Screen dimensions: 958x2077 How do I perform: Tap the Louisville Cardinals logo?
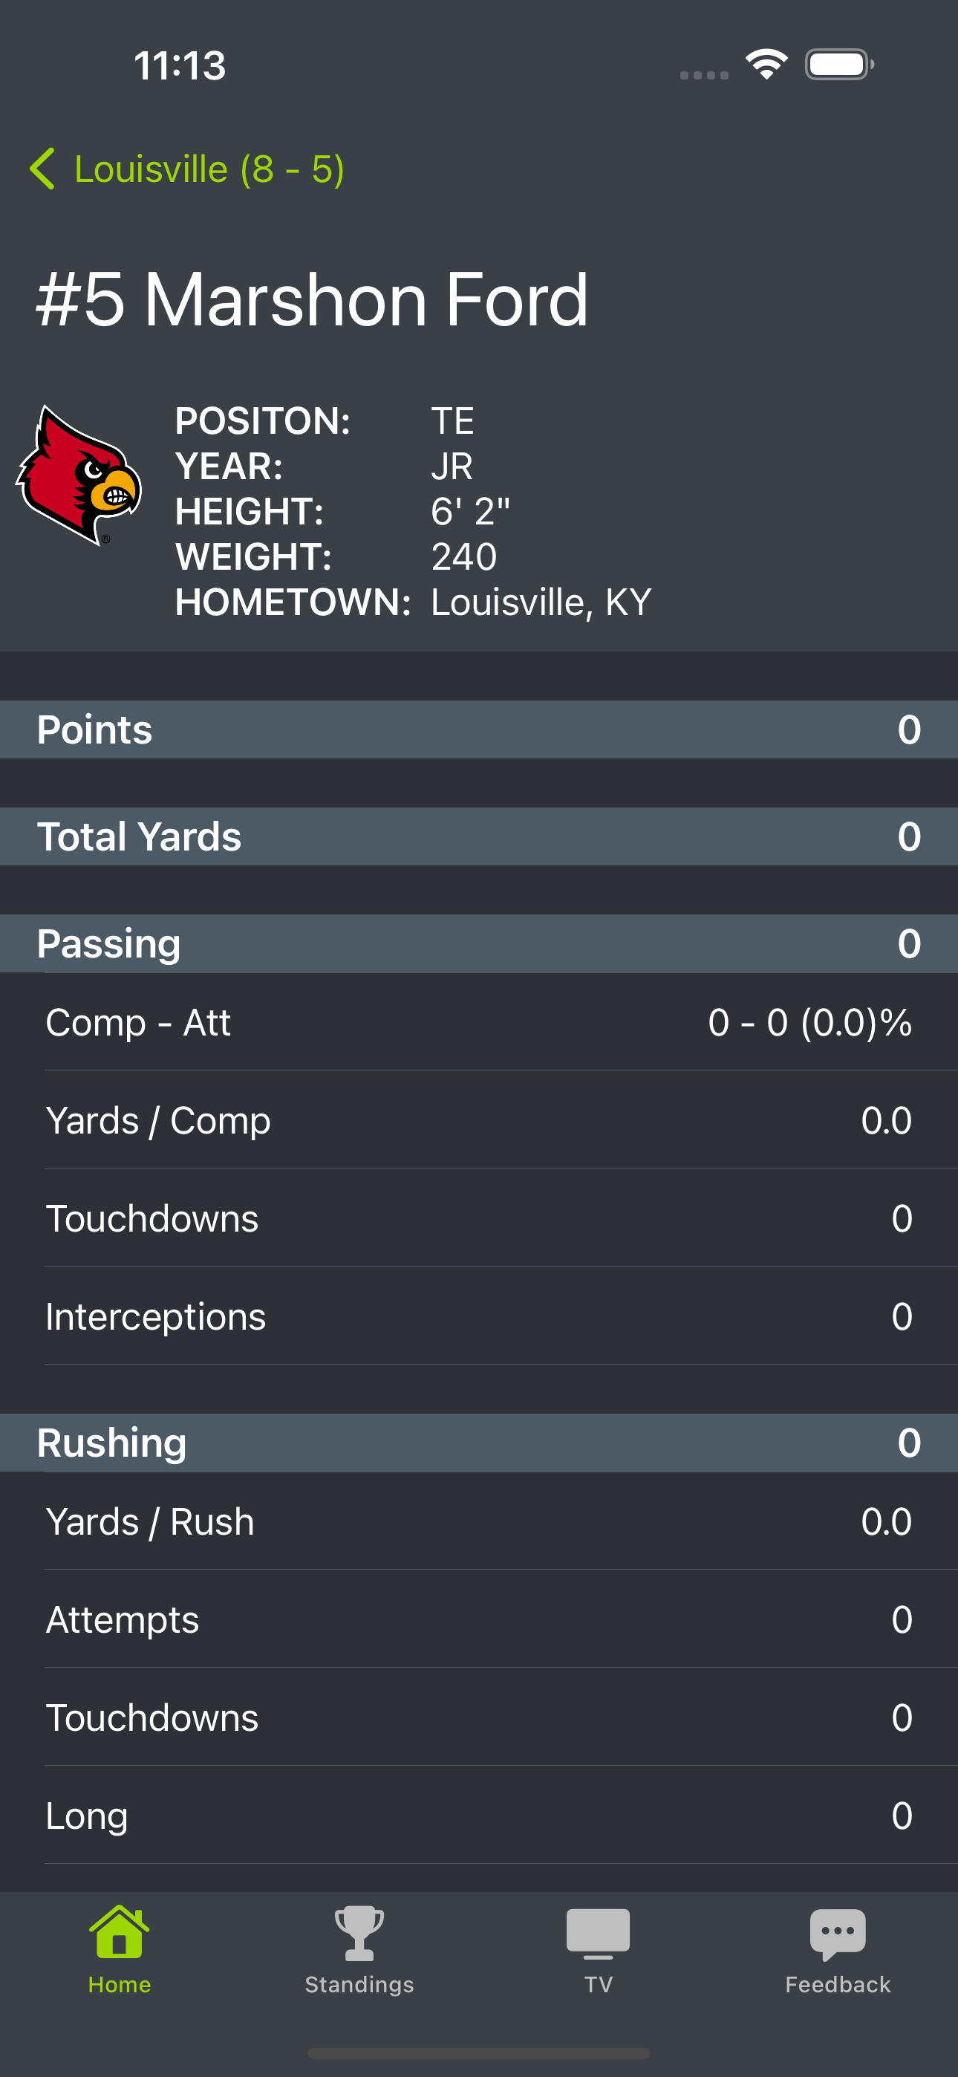click(x=79, y=475)
